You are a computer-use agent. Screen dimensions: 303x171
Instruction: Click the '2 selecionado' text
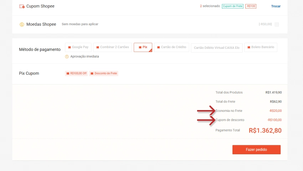[210, 6]
